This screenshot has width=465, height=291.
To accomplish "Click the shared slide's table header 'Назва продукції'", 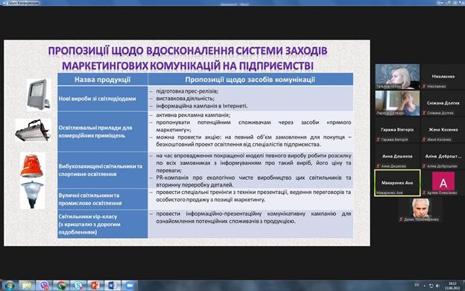I will point(103,80).
